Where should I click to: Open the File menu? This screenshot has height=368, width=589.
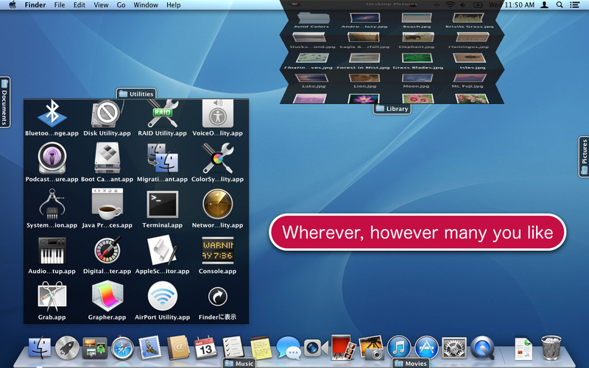coord(60,5)
